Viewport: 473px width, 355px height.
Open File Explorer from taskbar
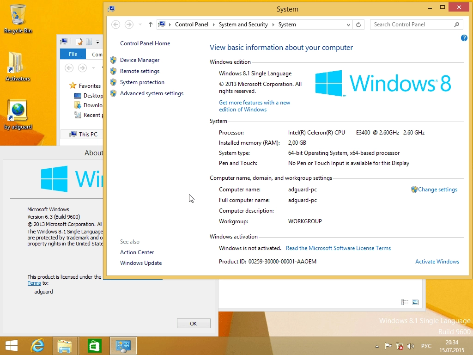pyautogui.click(x=65, y=346)
